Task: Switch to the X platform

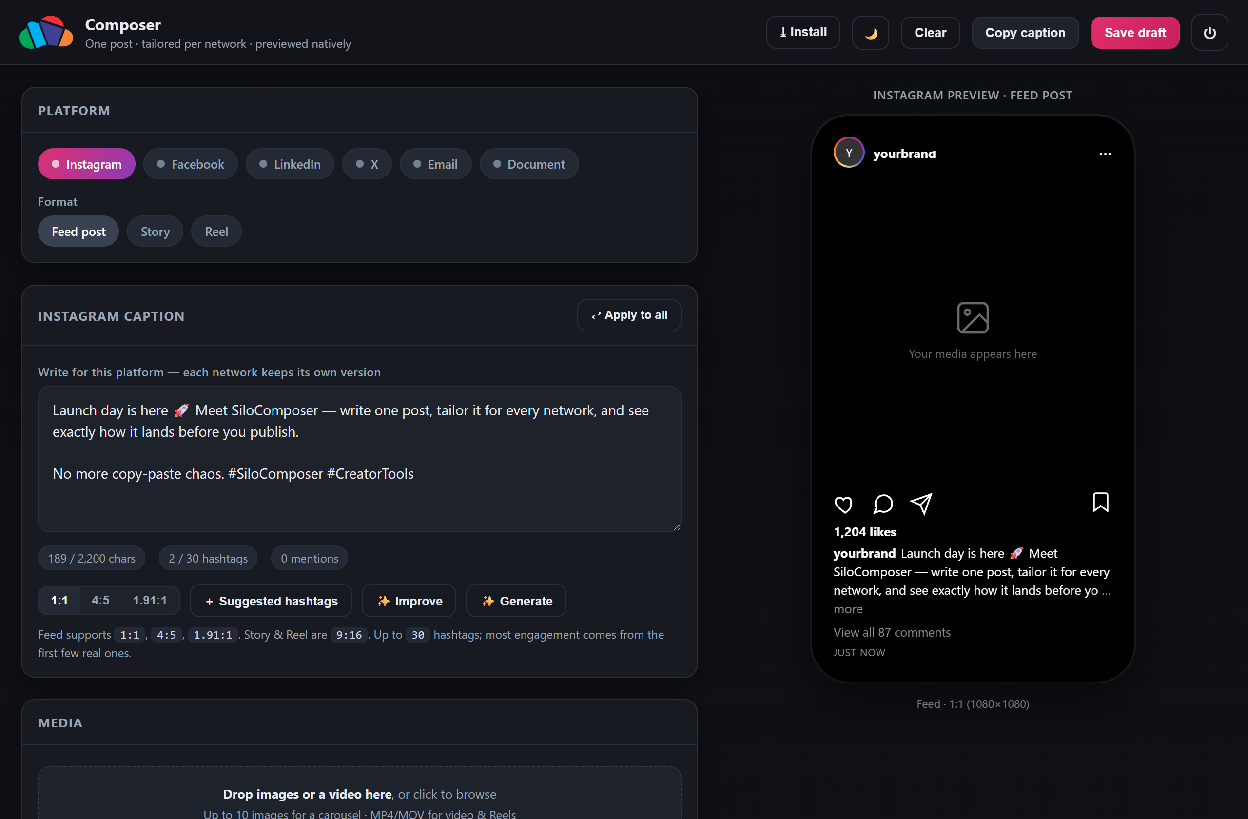Action: [367, 164]
